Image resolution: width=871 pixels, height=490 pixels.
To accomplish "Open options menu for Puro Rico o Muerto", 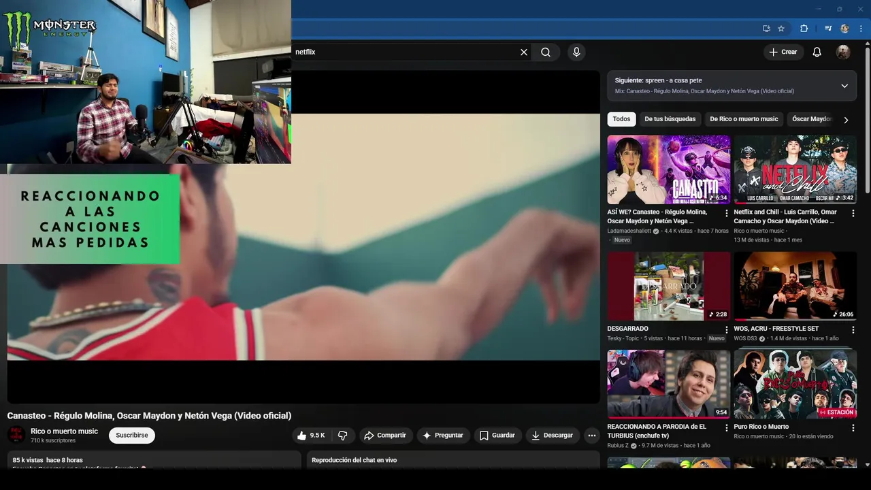I will [853, 428].
